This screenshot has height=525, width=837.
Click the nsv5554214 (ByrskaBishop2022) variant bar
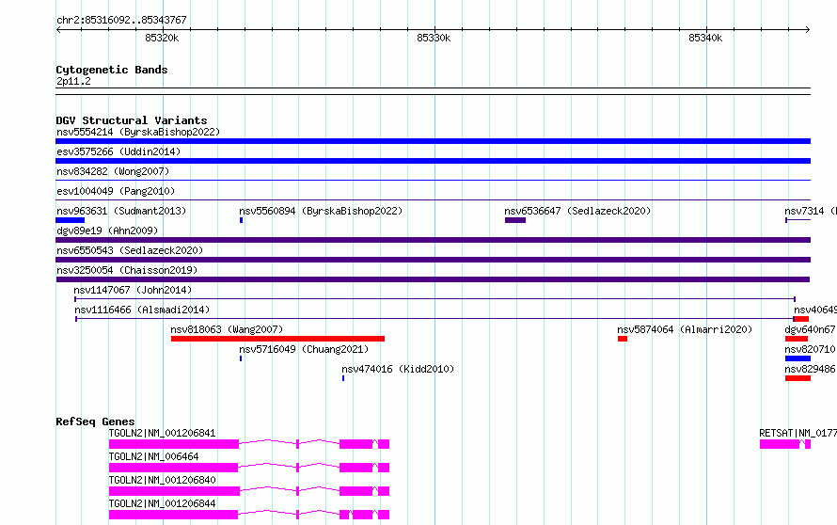[433, 141]
